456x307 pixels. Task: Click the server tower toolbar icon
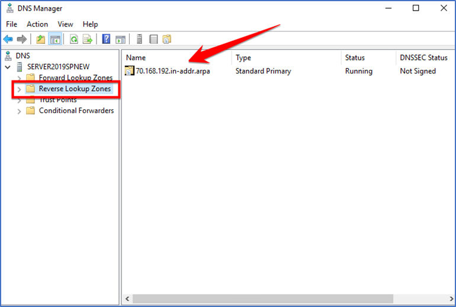(x=139, y=39)
